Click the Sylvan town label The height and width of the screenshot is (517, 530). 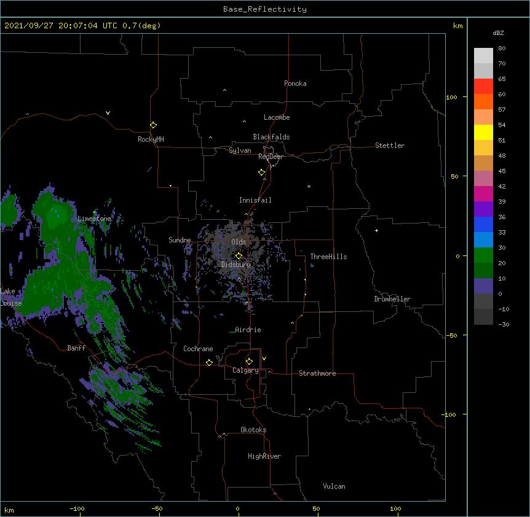tap(240, 150)
